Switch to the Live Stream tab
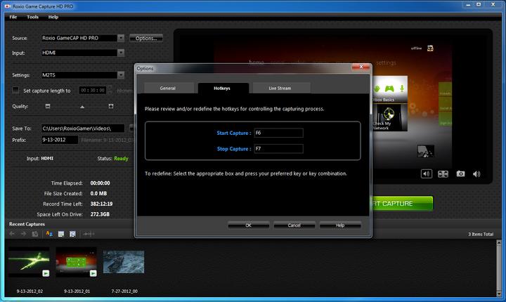The width and height of the screenshot is (506, 302). (280, 88)
